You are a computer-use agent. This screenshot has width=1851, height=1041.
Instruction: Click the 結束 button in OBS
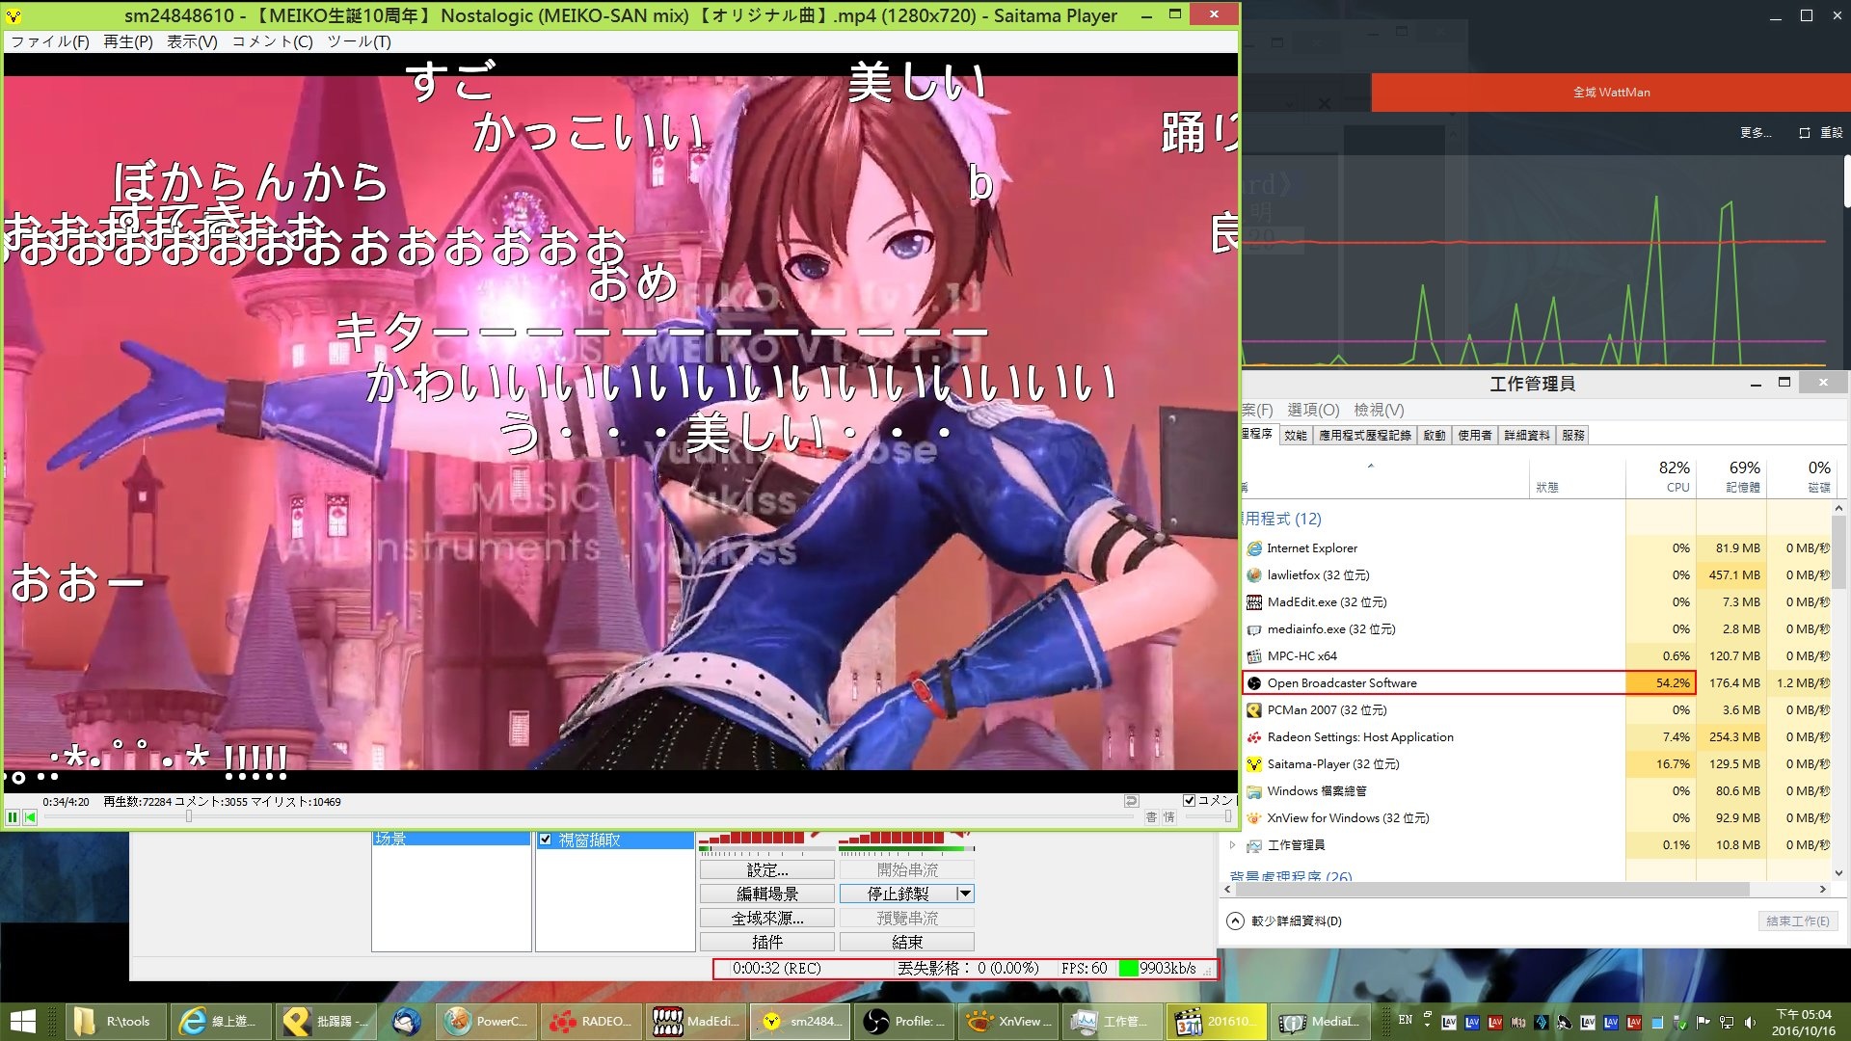pyautogui.click(x=907, y=943)
